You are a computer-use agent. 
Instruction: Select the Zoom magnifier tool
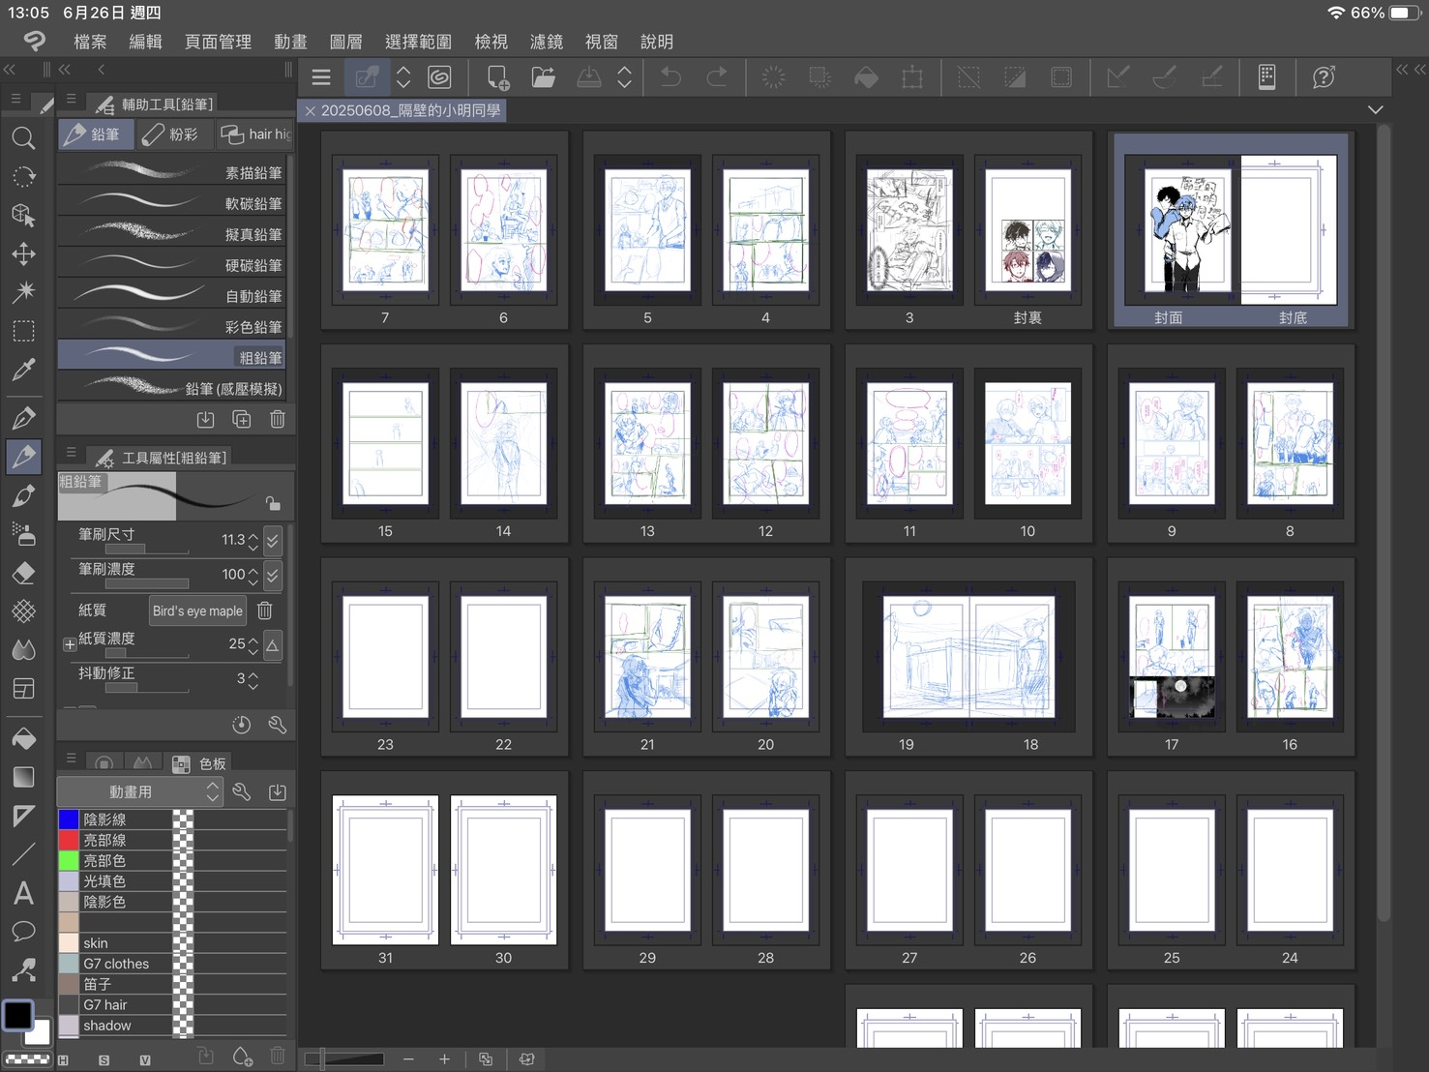tap(23, 138)
